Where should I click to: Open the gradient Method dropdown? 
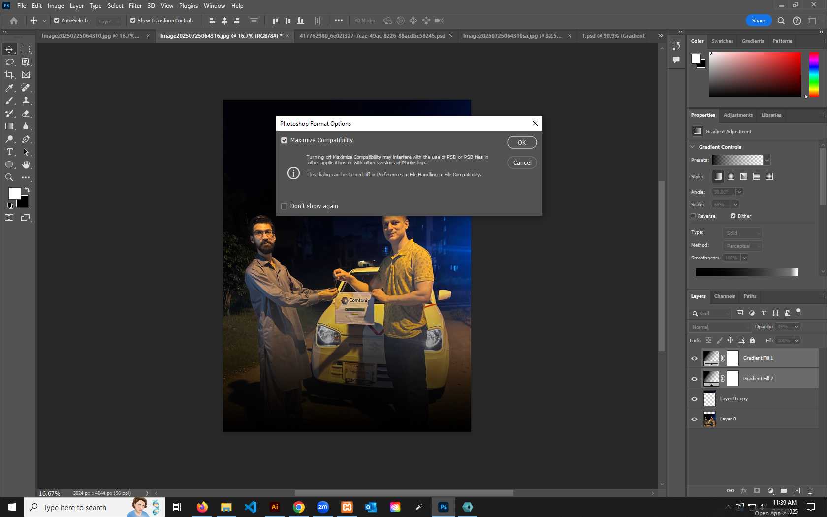coord(742,246)
